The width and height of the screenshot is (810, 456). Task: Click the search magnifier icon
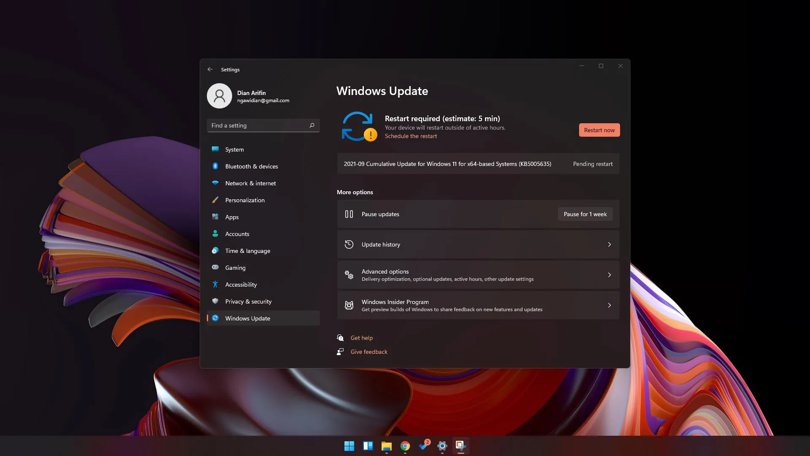coord(312,125)
